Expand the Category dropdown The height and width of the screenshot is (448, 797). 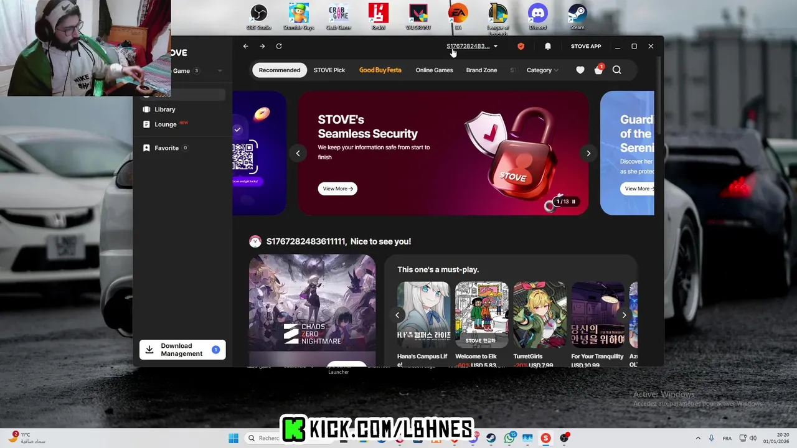pos(542,70)
